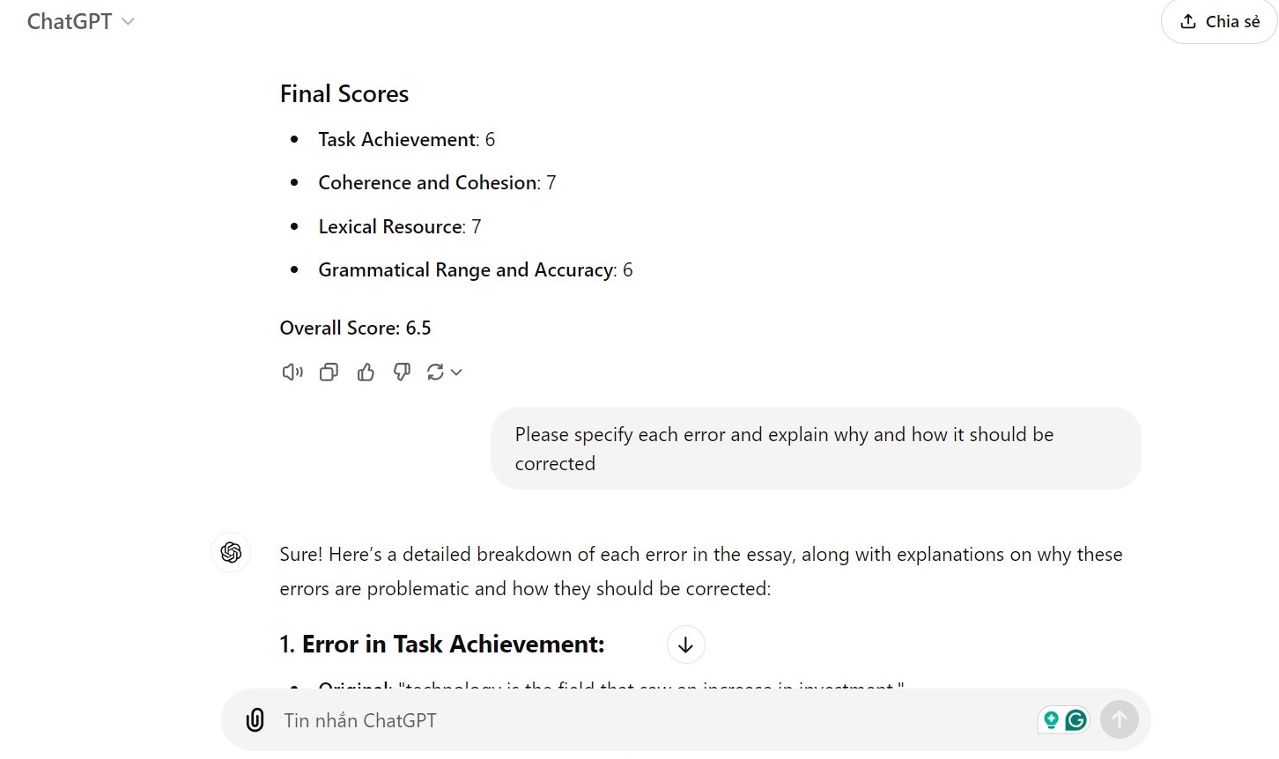The image size is (1279, 759).
Task: Play the response with the read-aloud speaker icon
Action: coord(292,372)
